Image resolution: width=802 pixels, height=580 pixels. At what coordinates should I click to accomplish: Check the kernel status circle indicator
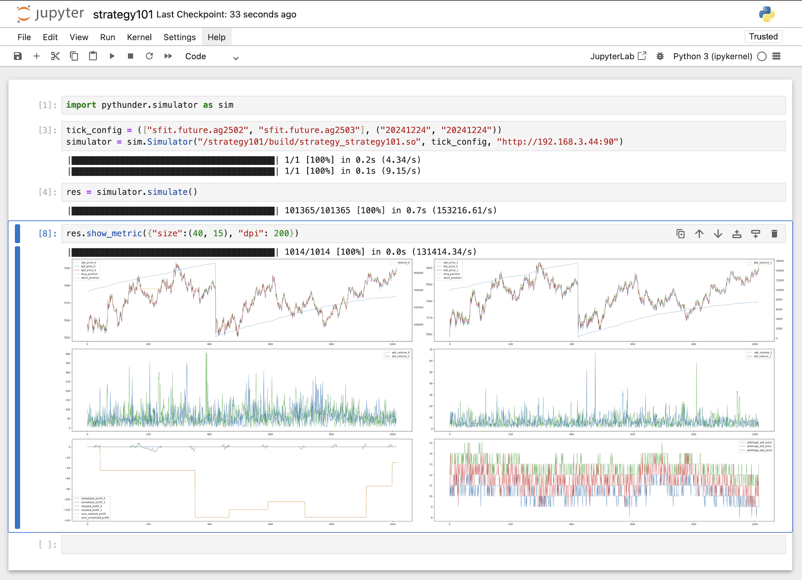(762, 56)
